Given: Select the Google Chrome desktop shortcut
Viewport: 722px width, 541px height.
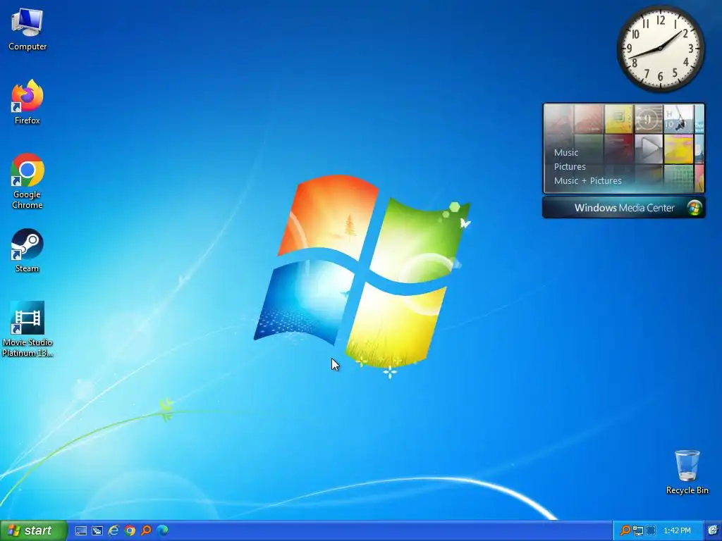Looking at the screenshot, I should (27, 181).
